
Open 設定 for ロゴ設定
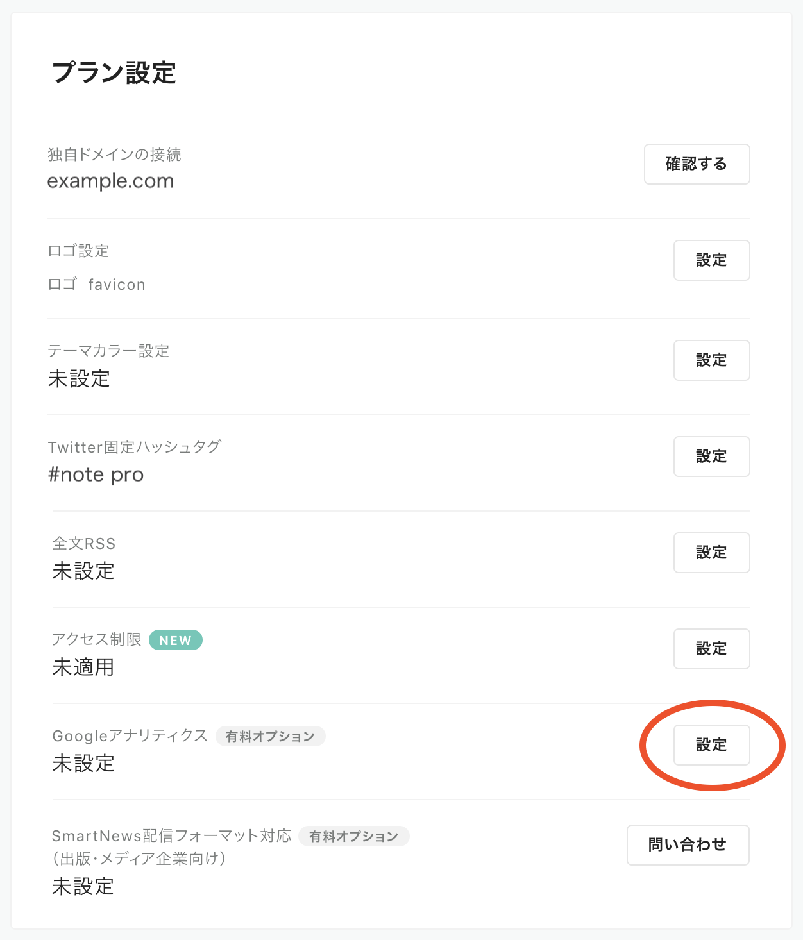click(711, 260)
